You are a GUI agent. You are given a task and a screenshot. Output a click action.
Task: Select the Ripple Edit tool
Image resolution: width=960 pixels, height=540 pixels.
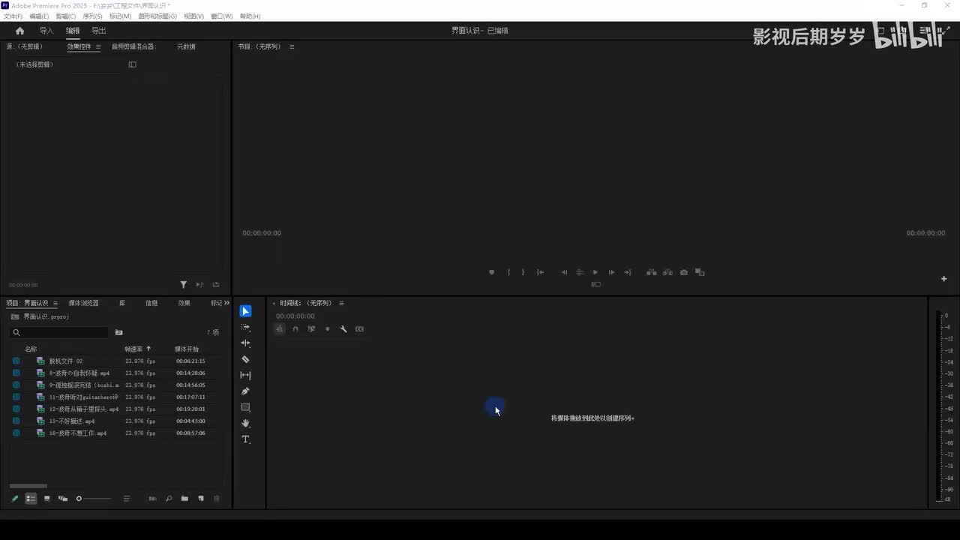[x=245, y=343]
